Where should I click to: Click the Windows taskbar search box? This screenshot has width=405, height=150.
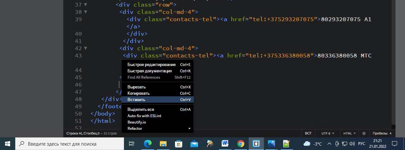tap(70, 144)
